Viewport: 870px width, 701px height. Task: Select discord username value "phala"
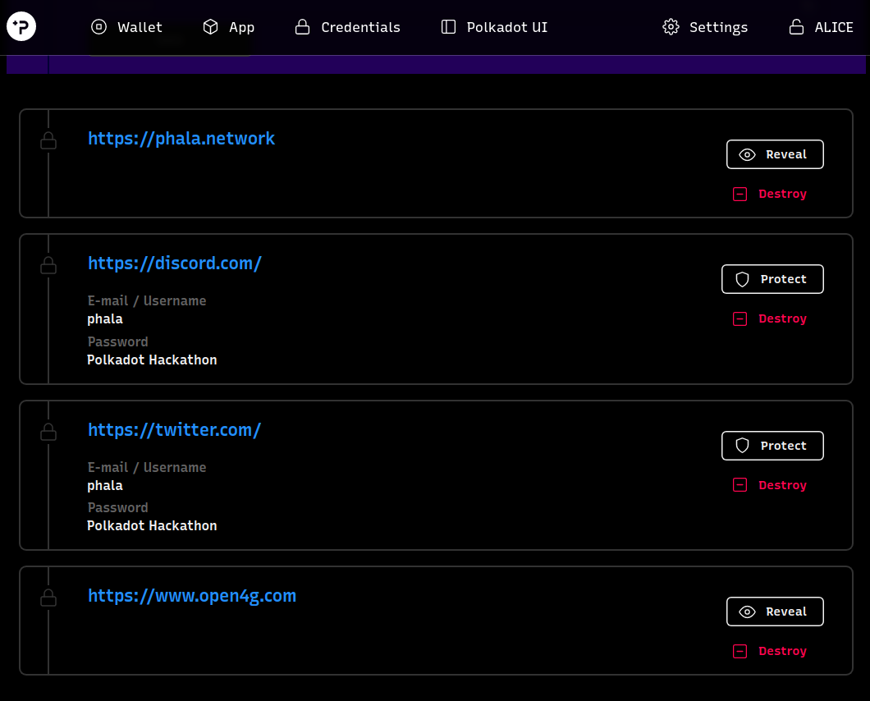click(x=105, y=319)
